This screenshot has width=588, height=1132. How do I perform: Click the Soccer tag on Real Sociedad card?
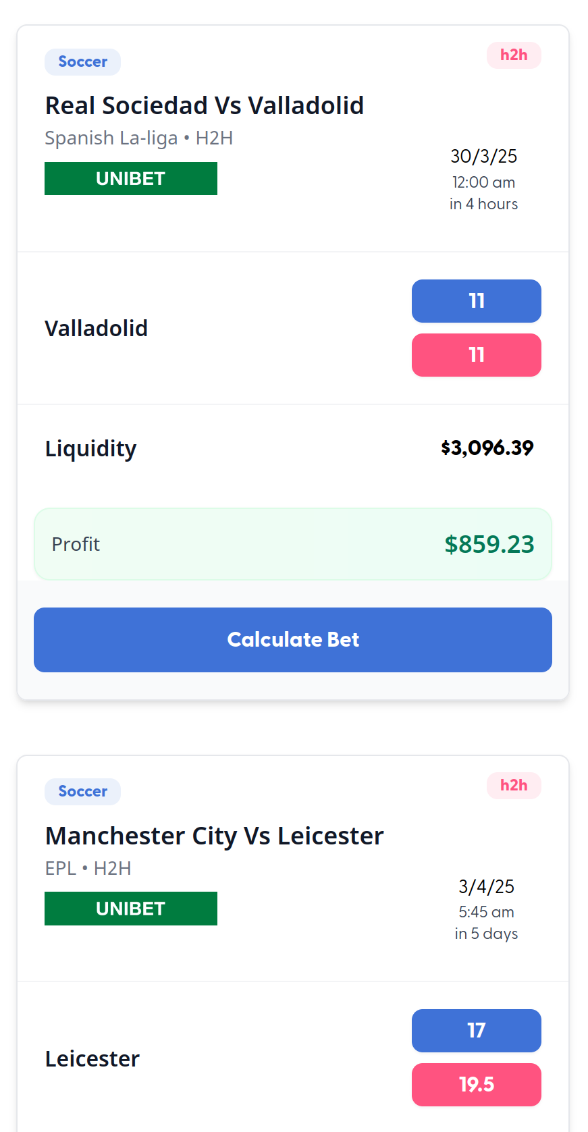coord(82,62)
